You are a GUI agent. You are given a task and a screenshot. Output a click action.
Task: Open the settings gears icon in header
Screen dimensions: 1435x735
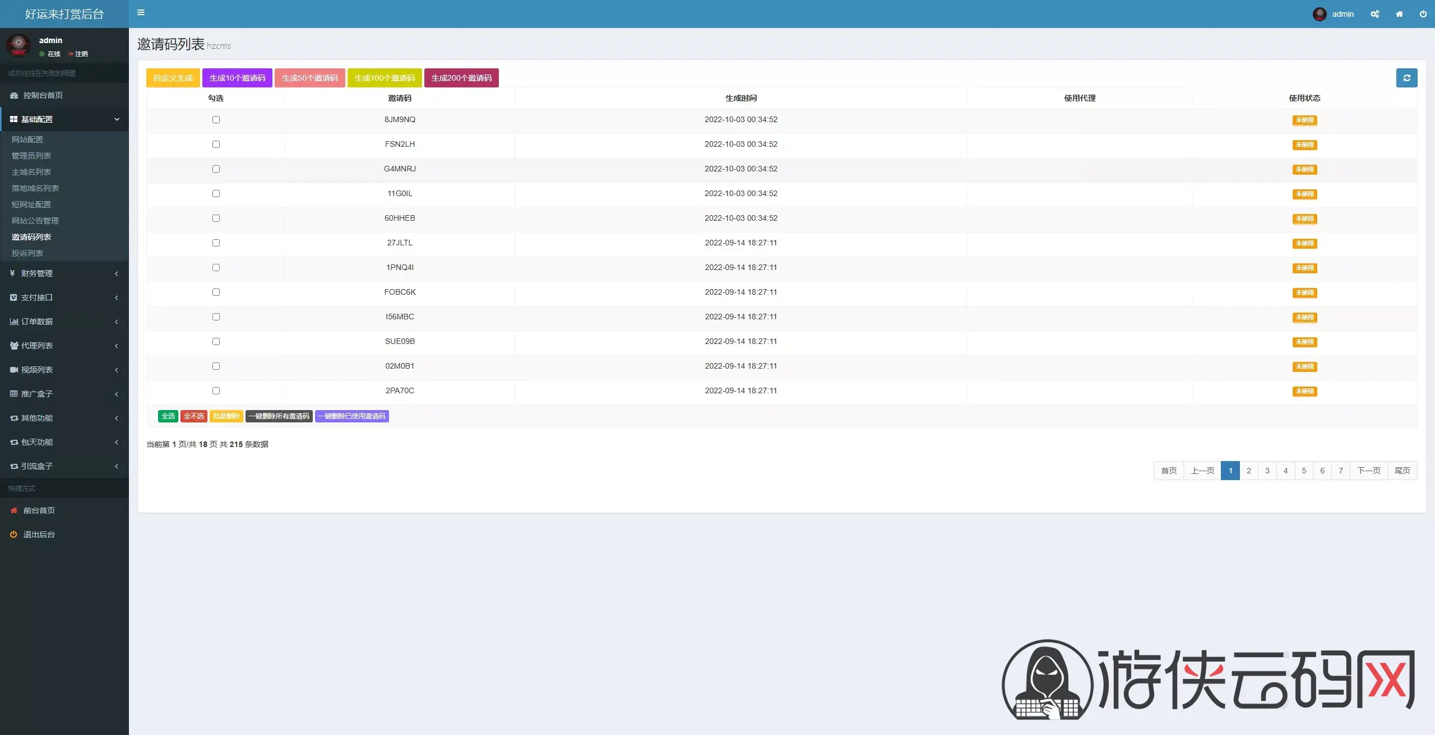click(1374, 14)
